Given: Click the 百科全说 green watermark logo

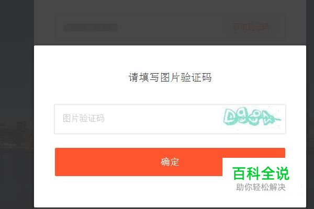Looking at the screenshot, I should [x=261, y=173].
